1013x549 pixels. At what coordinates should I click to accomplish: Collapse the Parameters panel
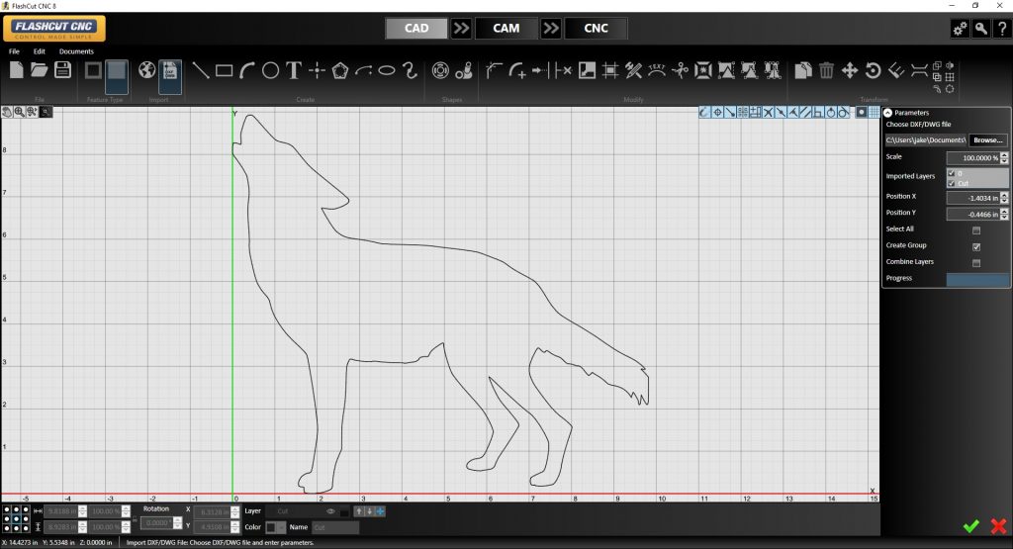point(887,113)
